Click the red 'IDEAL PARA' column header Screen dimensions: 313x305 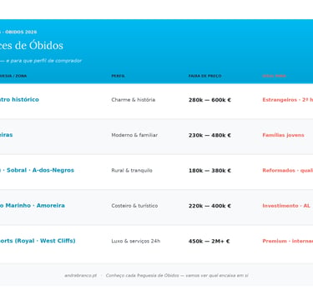[274, 76]
